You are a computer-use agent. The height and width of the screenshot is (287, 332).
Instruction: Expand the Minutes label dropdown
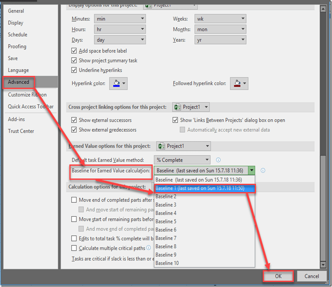click(120, 19)
